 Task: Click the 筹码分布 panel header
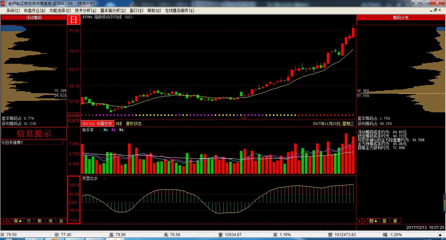(x=401, y=18)
